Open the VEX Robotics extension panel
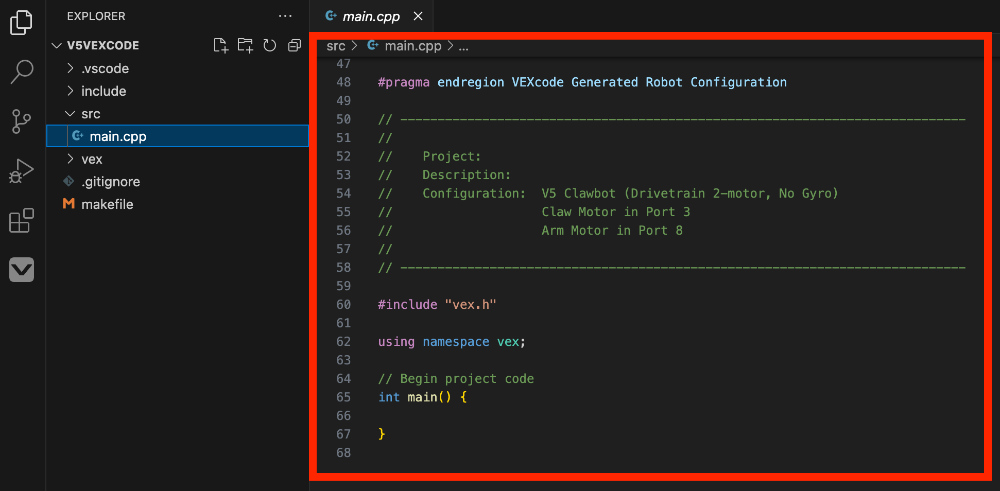This screenshot has width=1000, height=491. pos(21,270)
